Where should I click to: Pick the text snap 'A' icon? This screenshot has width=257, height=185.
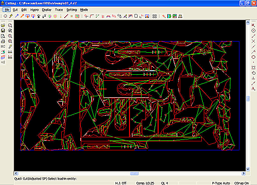tap(253, 89)
